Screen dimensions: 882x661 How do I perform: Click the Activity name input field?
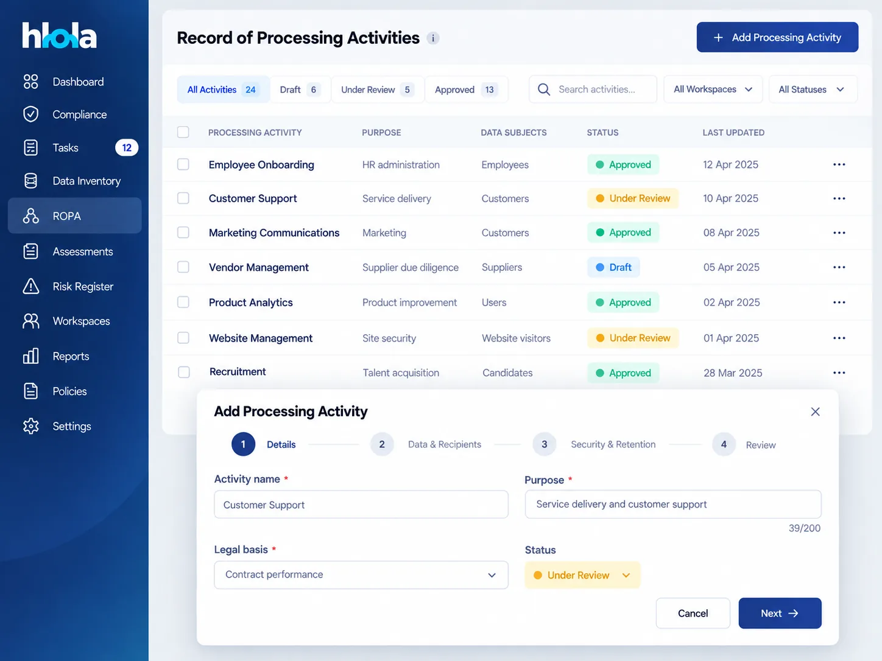click(x=361, y=505)
